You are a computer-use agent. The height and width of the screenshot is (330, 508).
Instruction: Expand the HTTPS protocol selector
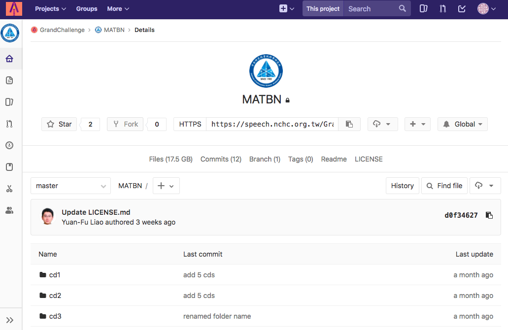click(190, 124)
